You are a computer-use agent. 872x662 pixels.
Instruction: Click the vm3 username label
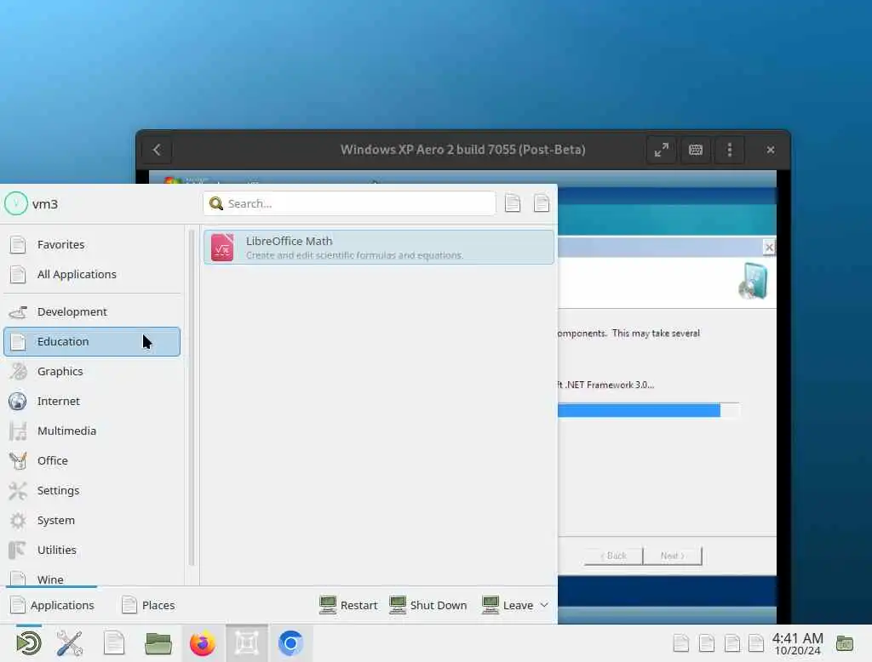pos(45,204)
